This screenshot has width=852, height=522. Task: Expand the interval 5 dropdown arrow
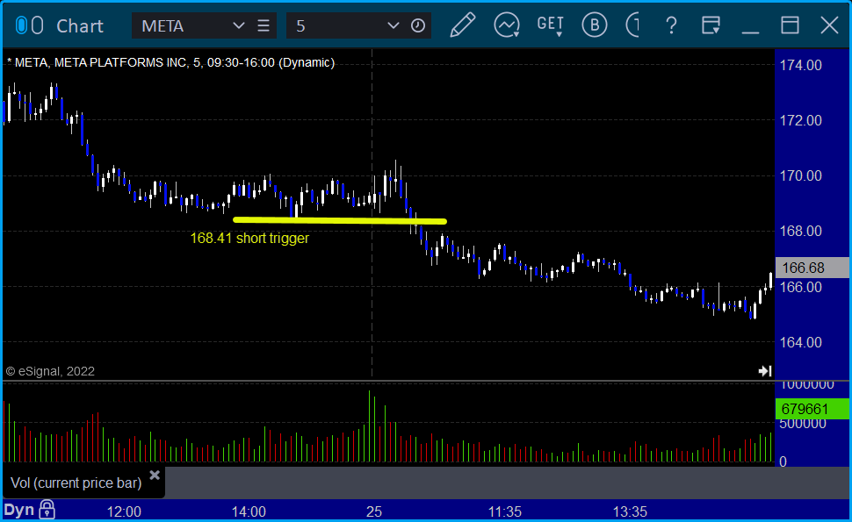click(393, 25)
